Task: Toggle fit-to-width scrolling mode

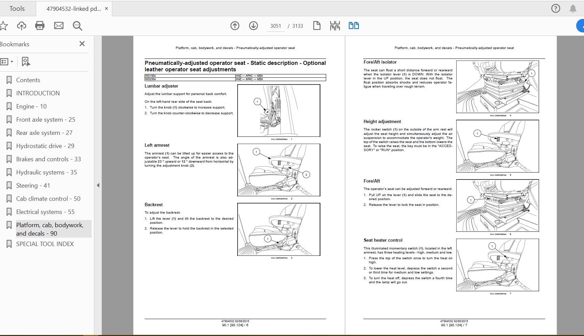Action: (x=335, y=26)
